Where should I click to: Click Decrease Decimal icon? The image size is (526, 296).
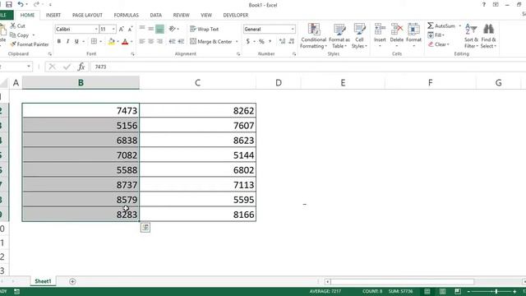click(x=292, y=41)
